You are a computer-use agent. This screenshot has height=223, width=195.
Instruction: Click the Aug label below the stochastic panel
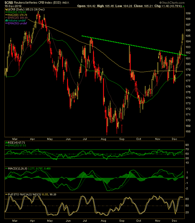(x=103, y=221)
